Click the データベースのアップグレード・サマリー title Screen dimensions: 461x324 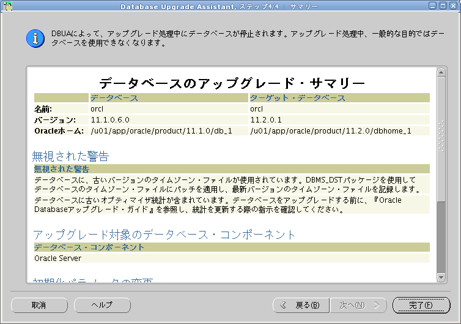coord(232,83)
